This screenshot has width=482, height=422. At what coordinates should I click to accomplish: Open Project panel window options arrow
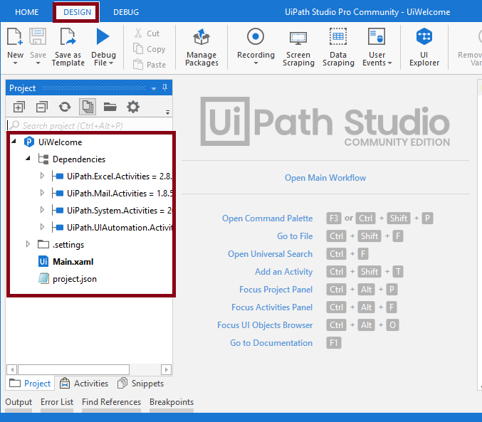(154, 88)
